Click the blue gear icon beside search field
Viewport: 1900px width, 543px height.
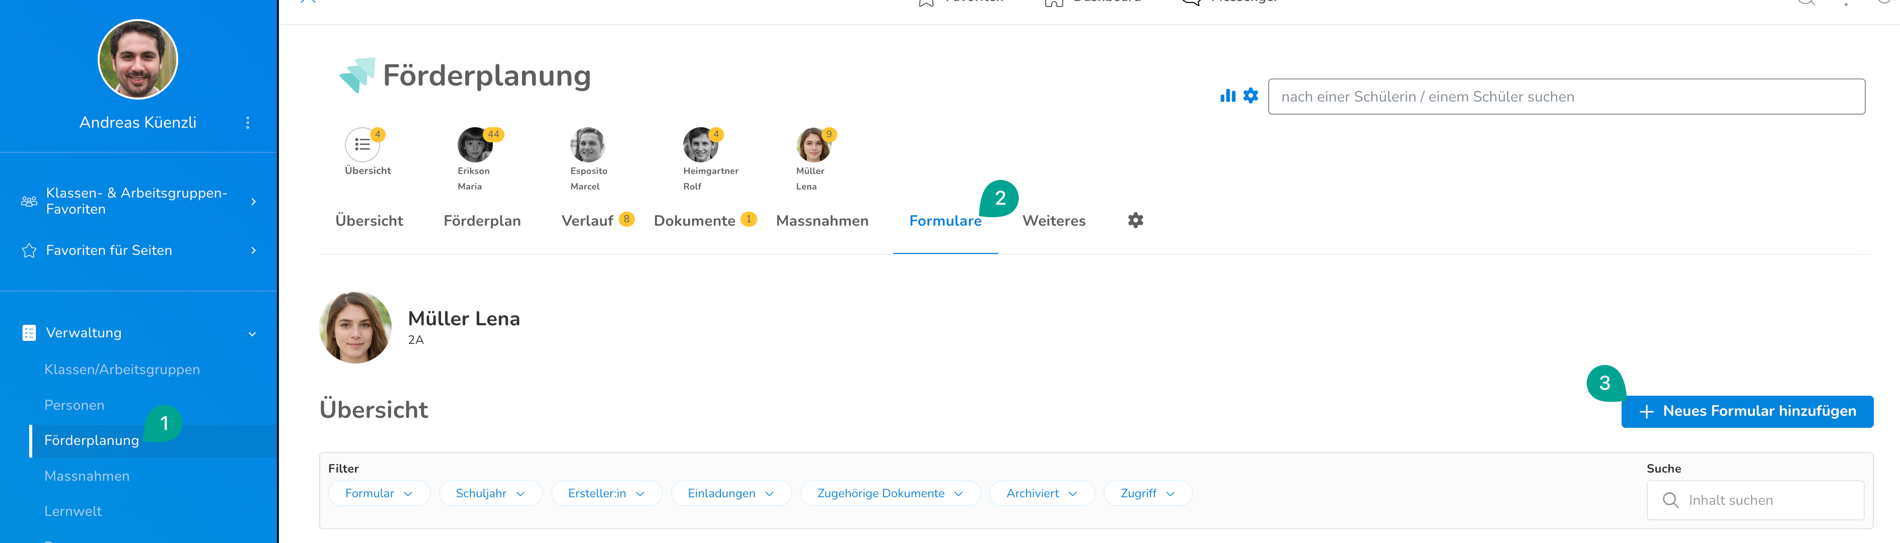(1251, 96)
